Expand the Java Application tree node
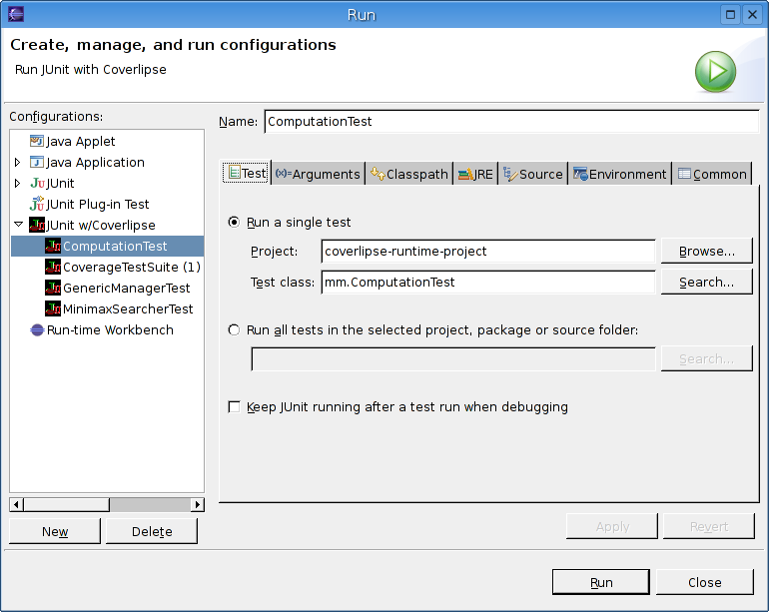Image resolution: width=769 pixels, height=612 pixels. tap(18, 163)
